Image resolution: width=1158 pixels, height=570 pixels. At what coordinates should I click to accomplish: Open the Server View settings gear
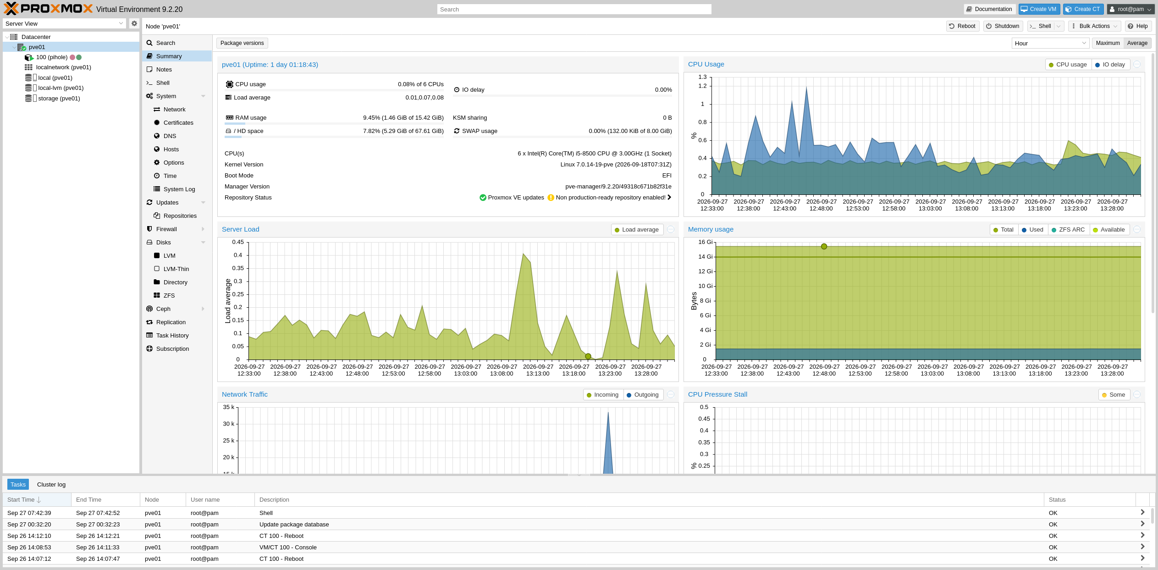(134, 23)
